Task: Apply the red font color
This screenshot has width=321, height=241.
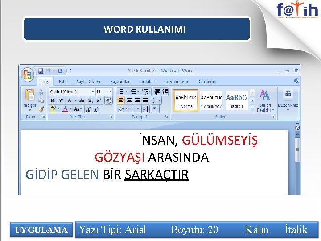Action: 65,109
